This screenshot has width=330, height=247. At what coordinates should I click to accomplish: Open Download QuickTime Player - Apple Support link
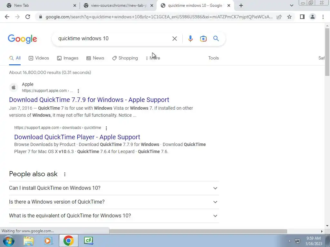pyautogui.click(x=77, y=137)
